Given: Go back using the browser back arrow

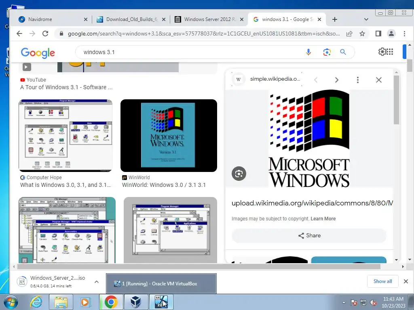Looking at the screenshot, I should tap(19, 34).
